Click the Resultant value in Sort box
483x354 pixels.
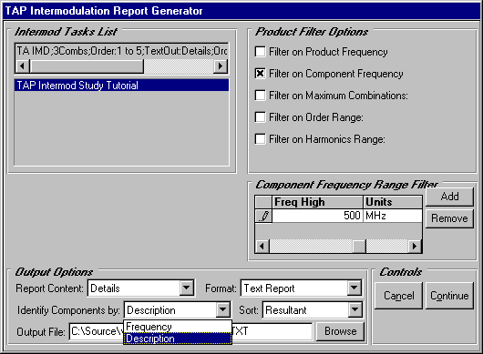click(286, 310)
